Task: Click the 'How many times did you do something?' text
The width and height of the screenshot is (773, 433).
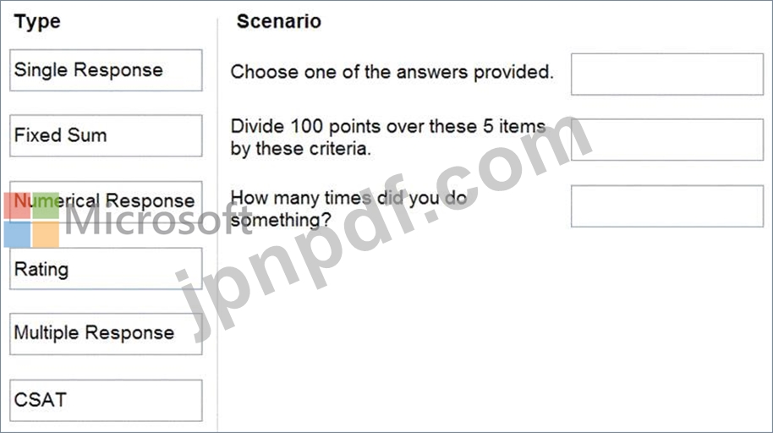Action: tap(348, 209)
